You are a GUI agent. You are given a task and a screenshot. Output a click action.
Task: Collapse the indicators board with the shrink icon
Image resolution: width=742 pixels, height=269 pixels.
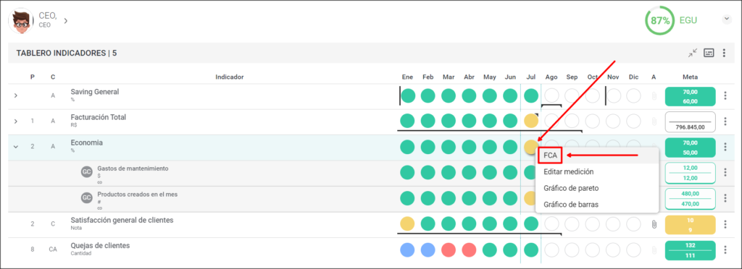[x=692, y=53]
